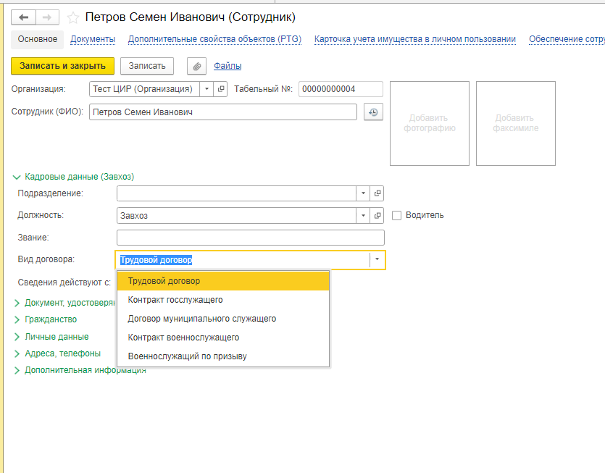Focus the Табельный № input field
The image size is (605, 473).
coord(341,89)
